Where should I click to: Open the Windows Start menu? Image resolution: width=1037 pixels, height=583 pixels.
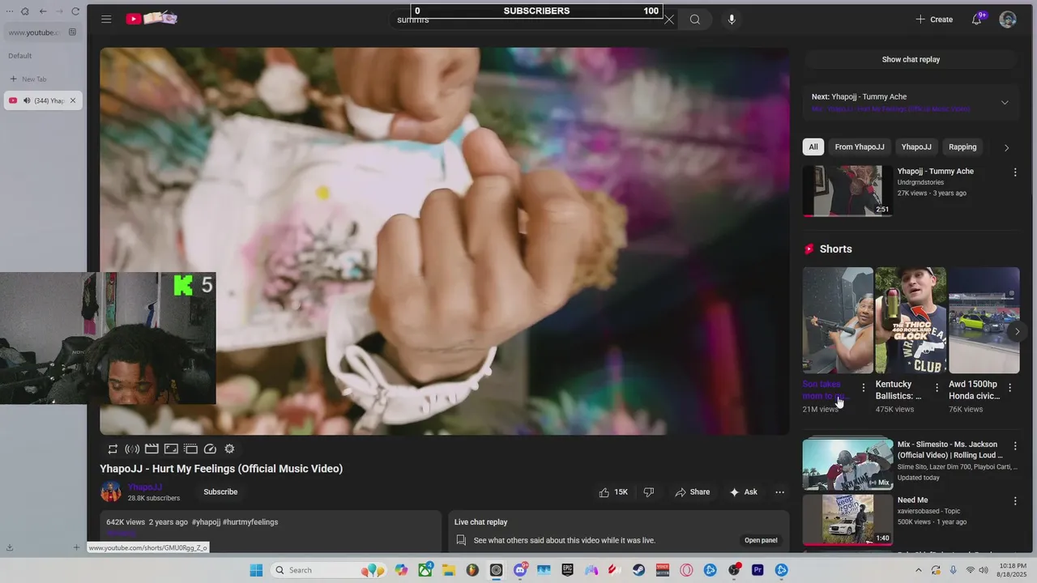[x=256, y=570]
